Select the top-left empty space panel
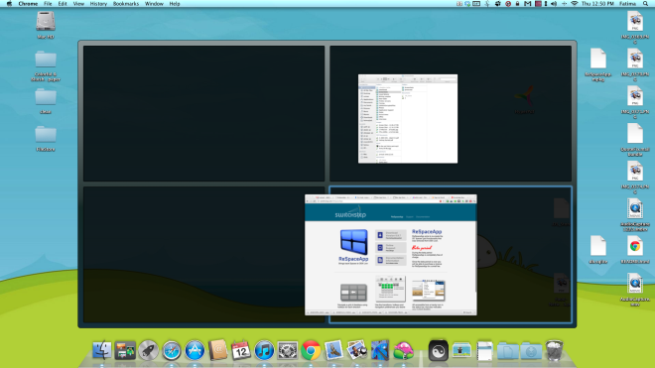Image resolution: width=655 pixels, height=368 pixels. point(203,113)
